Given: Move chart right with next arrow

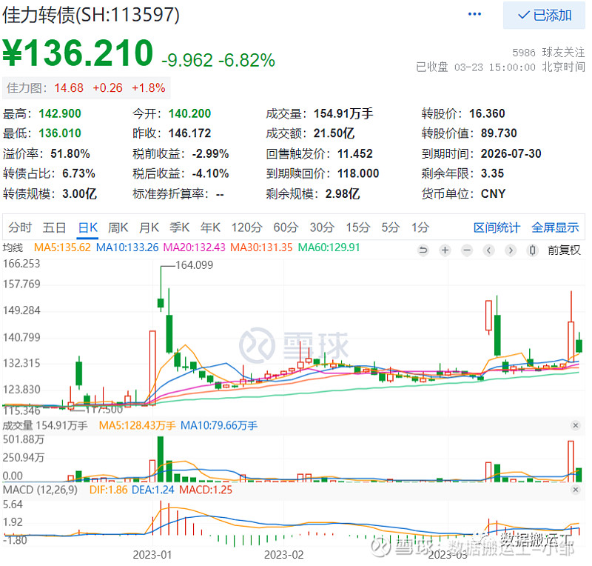Looking at the screenshot, I should point(511,250).
